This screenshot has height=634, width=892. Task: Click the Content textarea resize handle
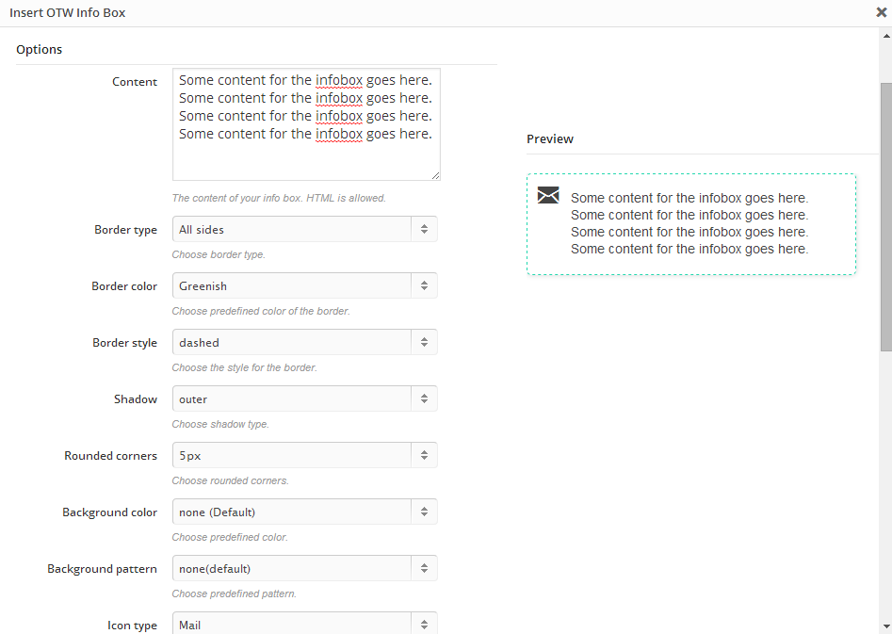click(436, 176)
